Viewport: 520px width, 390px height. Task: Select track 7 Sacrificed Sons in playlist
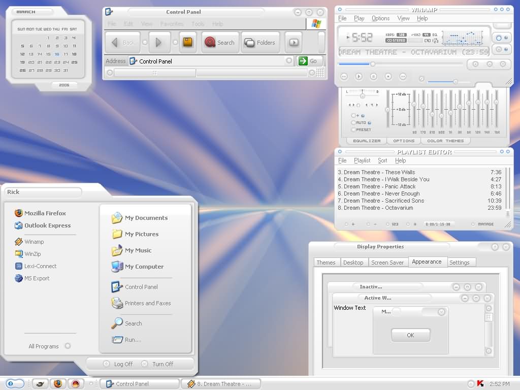click(x=419, y=201)
